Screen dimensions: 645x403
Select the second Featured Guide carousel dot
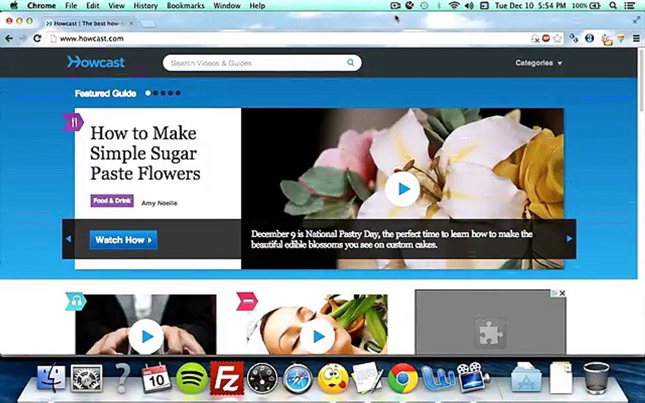(156, 93)
